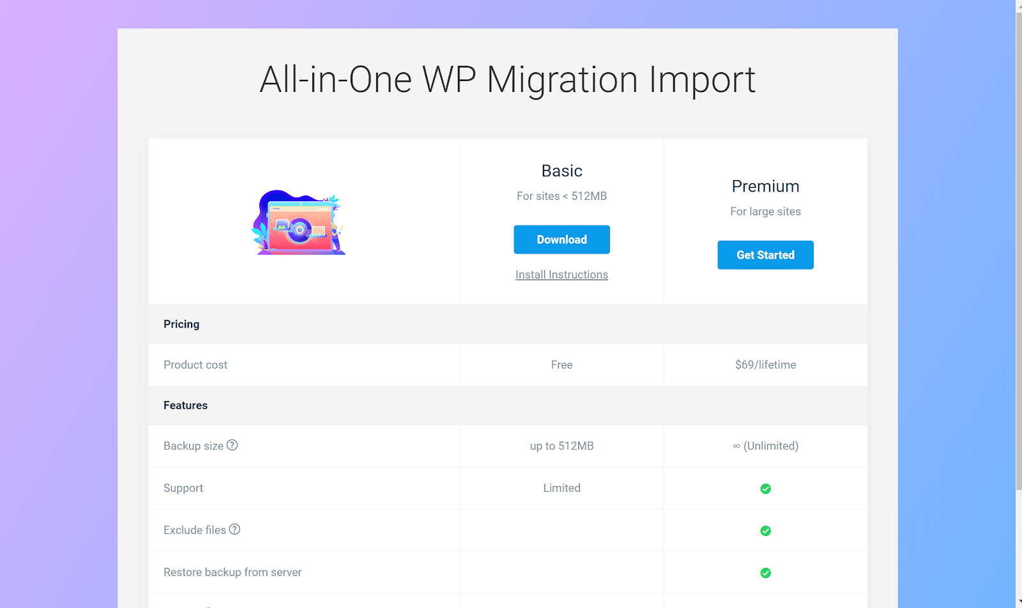
Task: Download the Basic version
Action: coord(562,239)
